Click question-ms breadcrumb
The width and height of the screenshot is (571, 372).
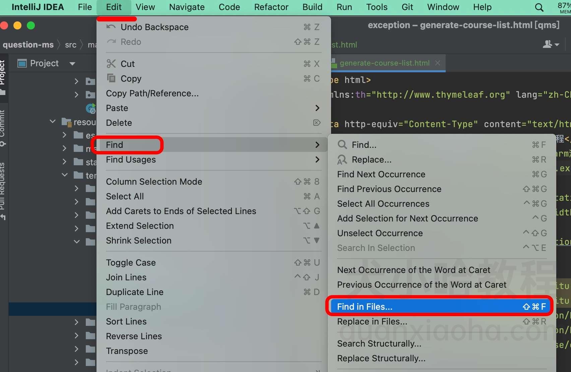(x=28, y=45)
